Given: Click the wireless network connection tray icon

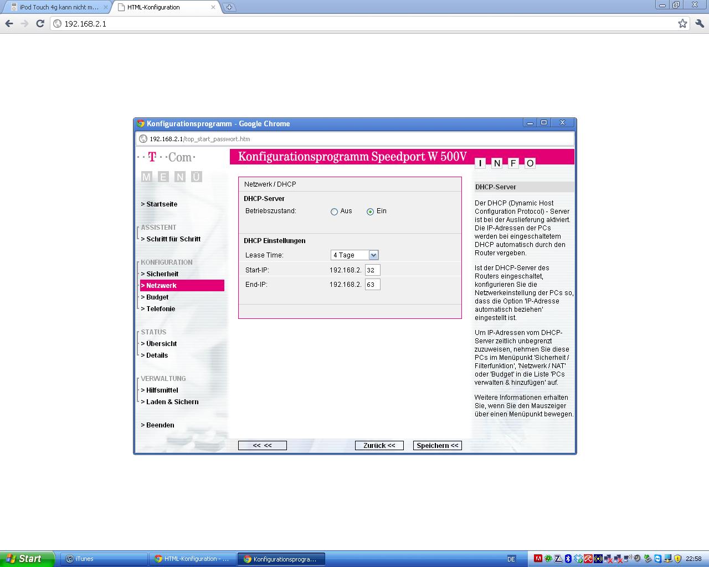Looking at the screenshot, I should (628, 559).
